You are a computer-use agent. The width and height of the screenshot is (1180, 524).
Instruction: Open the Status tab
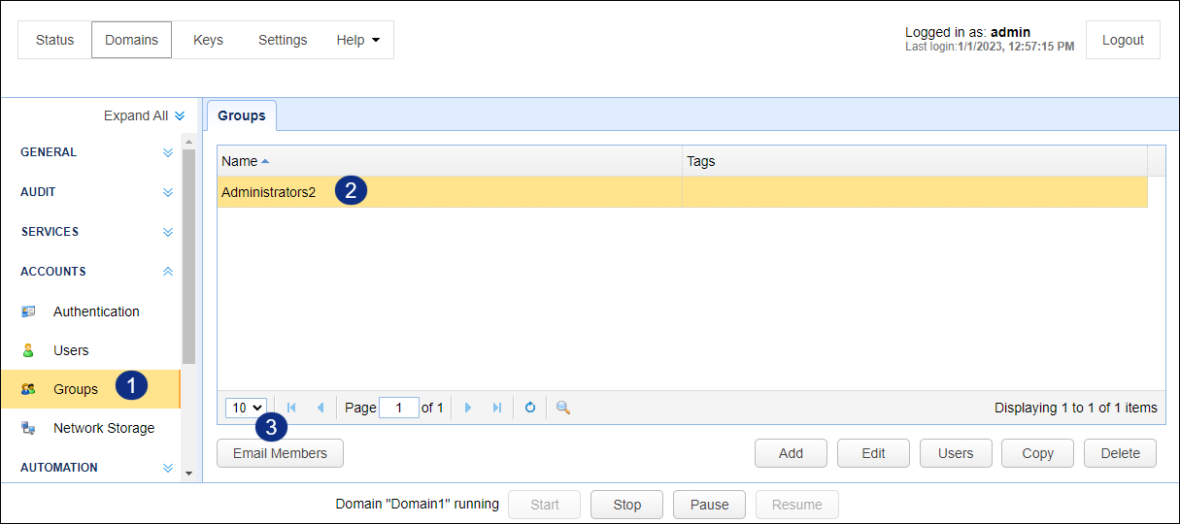(x=54, y=40)
